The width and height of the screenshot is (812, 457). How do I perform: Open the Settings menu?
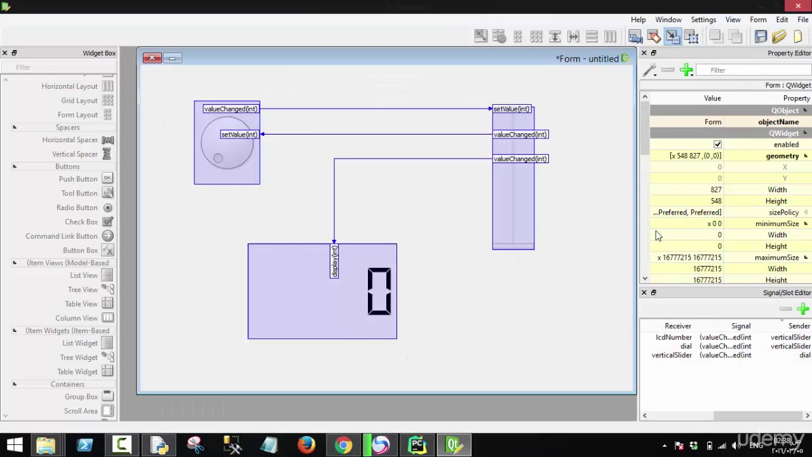click(x=703, y=19)
